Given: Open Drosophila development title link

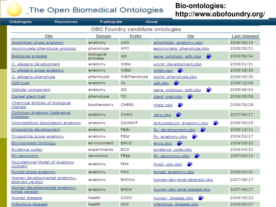Looking at the screenshot, I should pos(36,130).
